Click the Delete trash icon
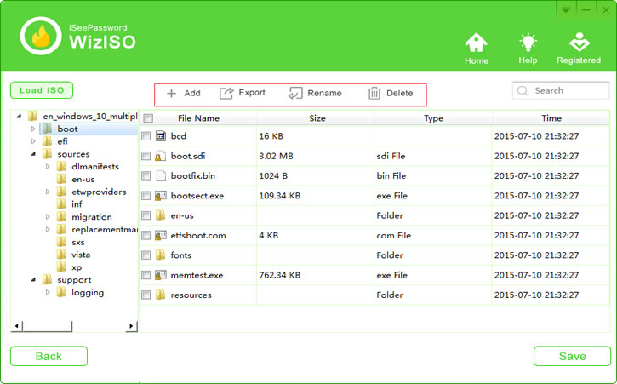Viewport: 617px width, 384px height. tap(374, 93)
